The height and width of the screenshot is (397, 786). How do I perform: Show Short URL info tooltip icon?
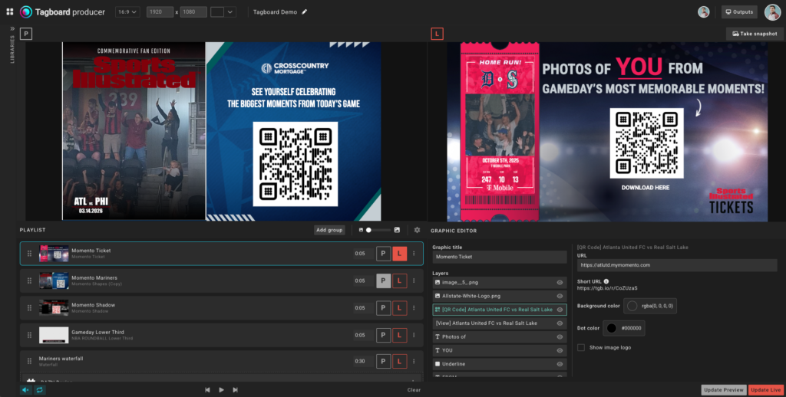click(x=606, y=281)
